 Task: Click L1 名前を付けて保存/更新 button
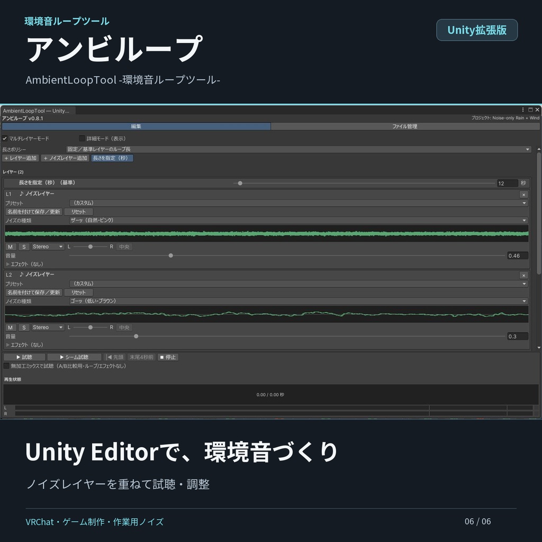coord(34,212)
